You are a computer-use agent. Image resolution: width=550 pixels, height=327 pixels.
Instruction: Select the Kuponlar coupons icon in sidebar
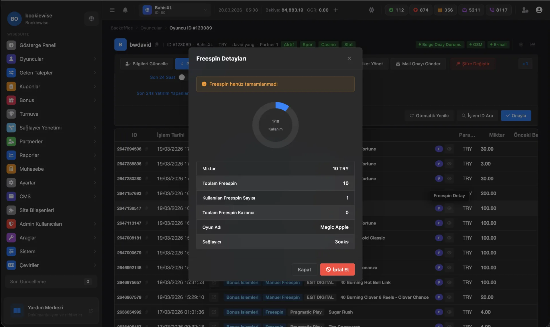(11, 86)
